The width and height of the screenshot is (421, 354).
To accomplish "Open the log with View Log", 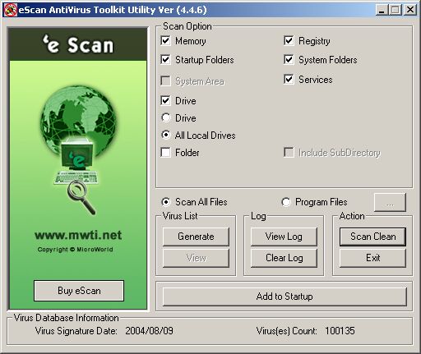I will coord(284,237).
